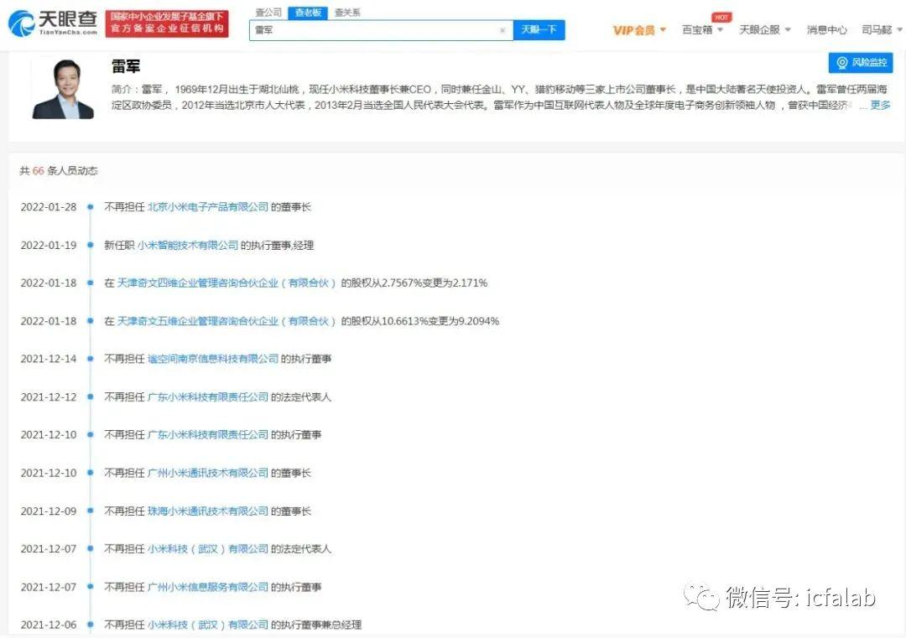The image size is (906, 638).
Task: Open 小米智能技术有限公司 link
Action: pos(188,245)
